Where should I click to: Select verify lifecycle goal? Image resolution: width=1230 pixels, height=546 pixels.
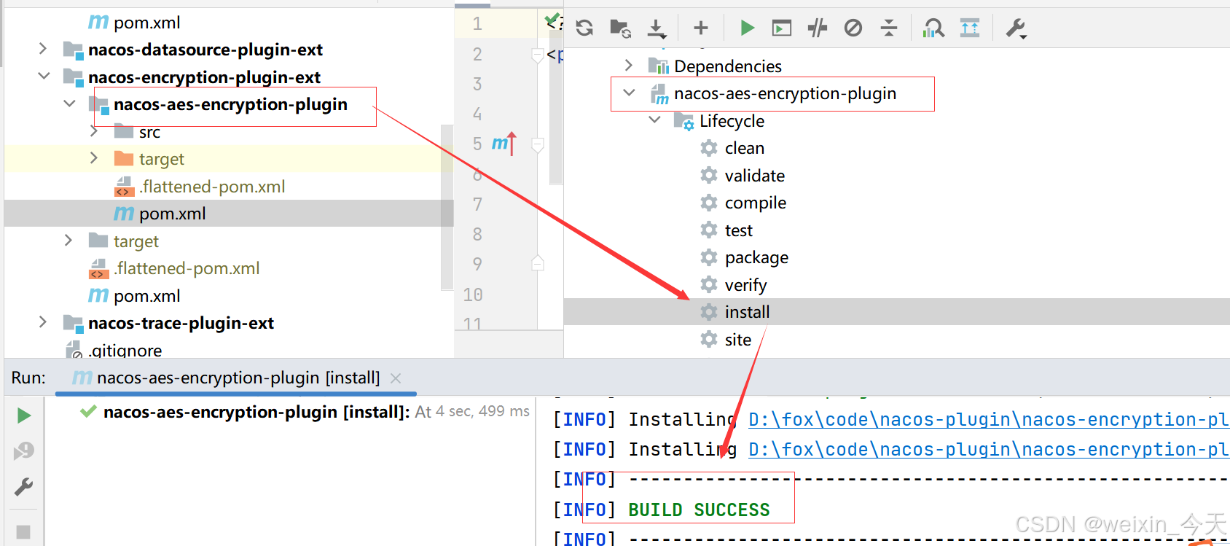coord(745,285)
